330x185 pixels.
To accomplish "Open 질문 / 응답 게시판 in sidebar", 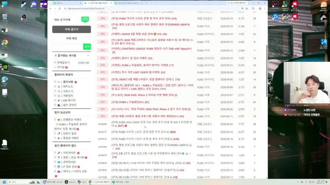I will pos(74,157).
